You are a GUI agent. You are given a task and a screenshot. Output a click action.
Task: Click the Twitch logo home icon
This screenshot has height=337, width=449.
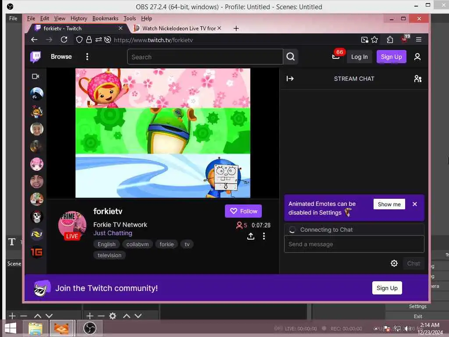36,57
